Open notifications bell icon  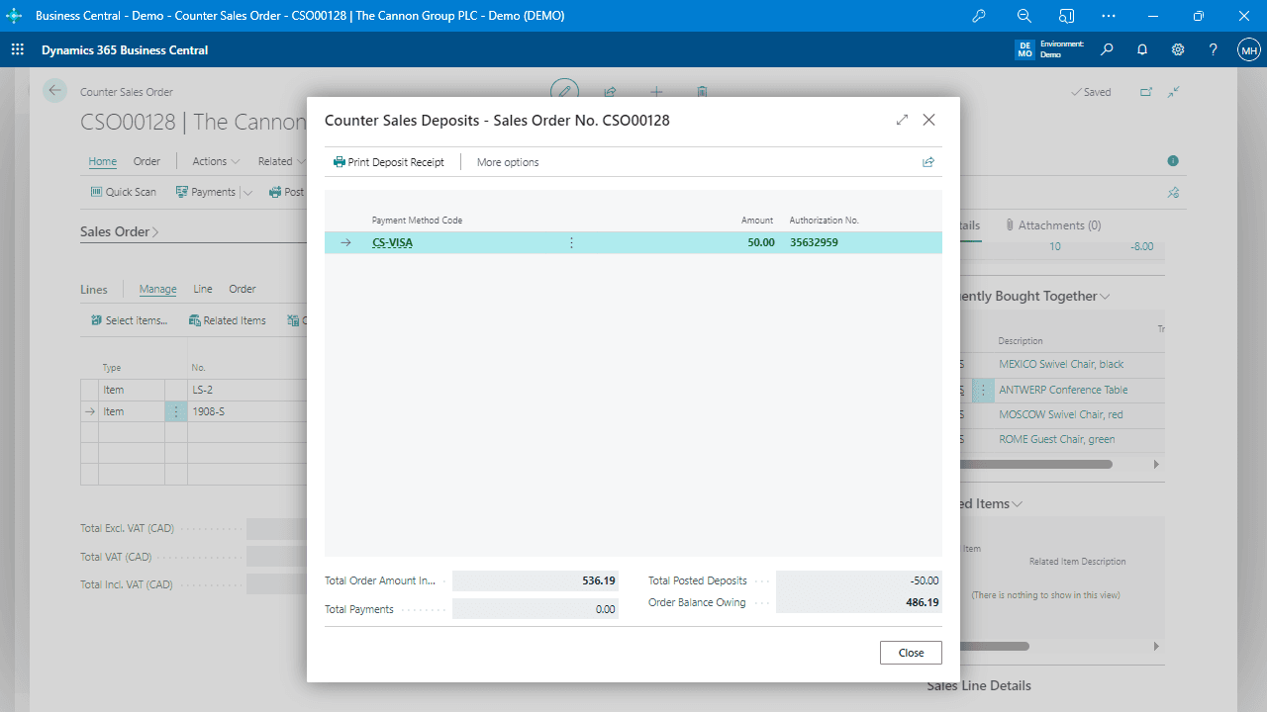coord(1142,49)
